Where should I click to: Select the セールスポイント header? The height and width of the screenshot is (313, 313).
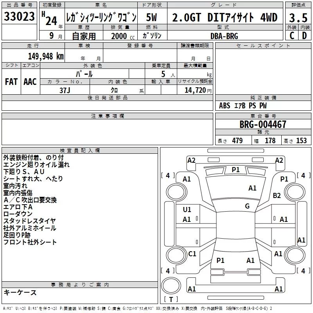click(x=263, y=45)
